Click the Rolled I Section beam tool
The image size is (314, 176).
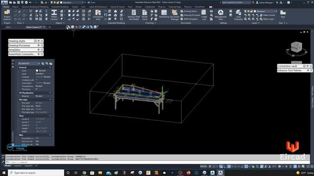[54, 15]
